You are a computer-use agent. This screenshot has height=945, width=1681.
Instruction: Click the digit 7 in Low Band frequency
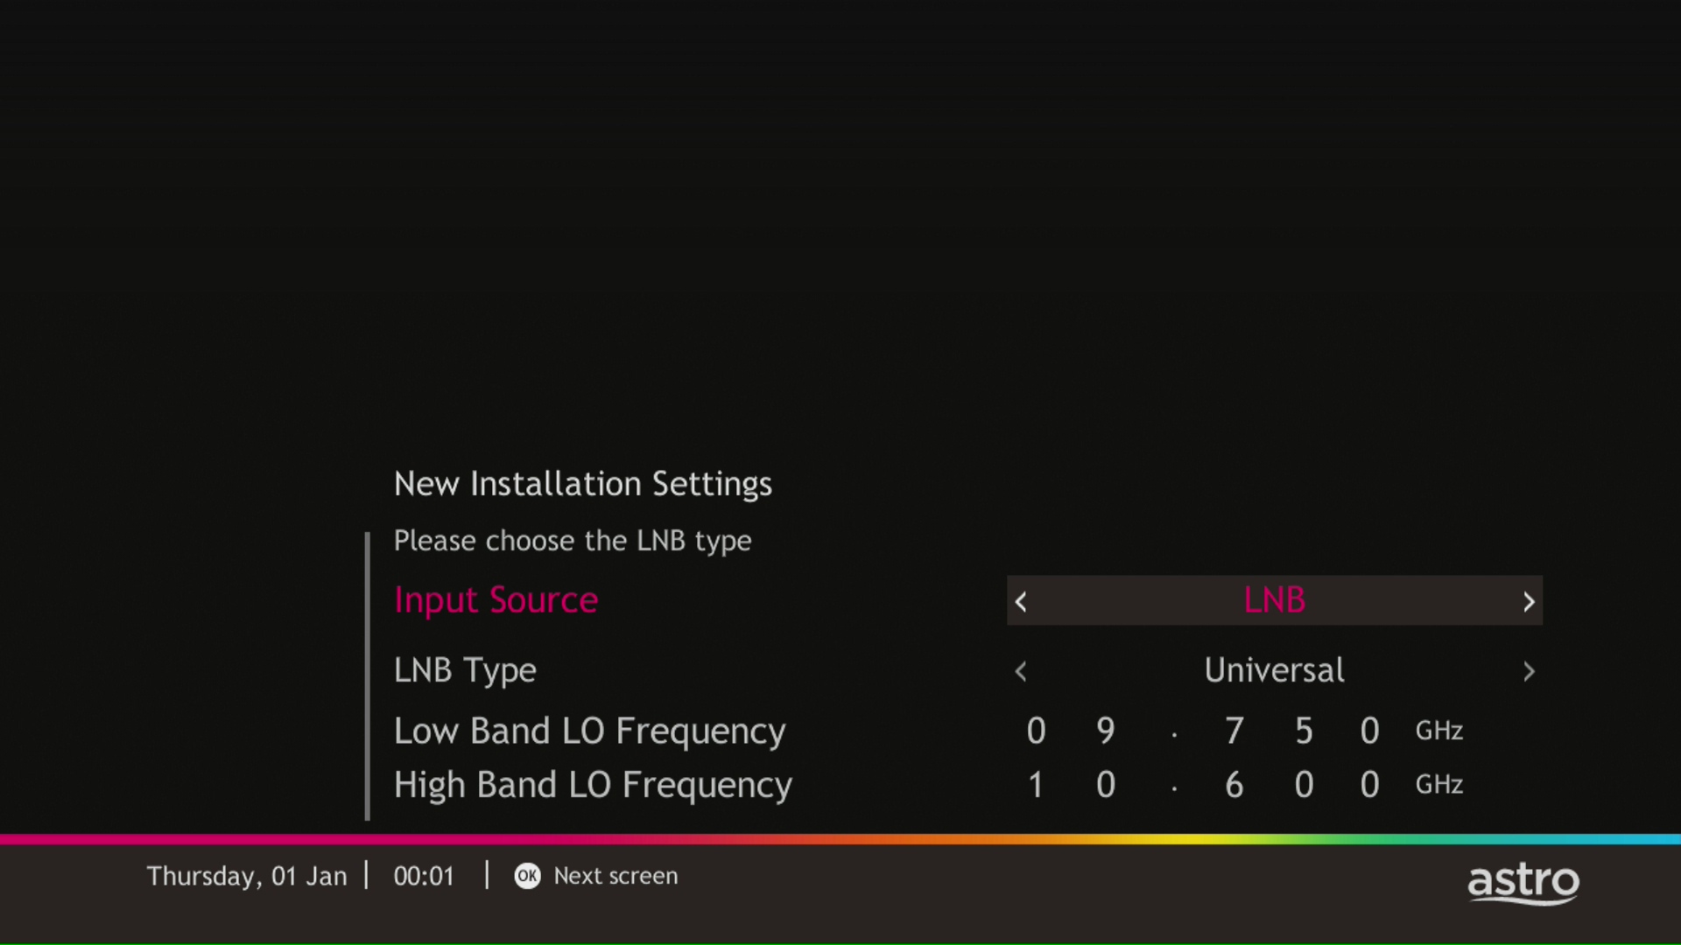(x=1234, y=731)
